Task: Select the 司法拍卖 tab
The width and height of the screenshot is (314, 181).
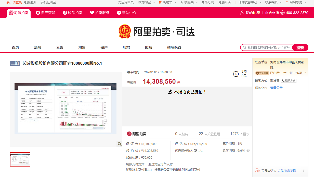Action: point(19,13)
